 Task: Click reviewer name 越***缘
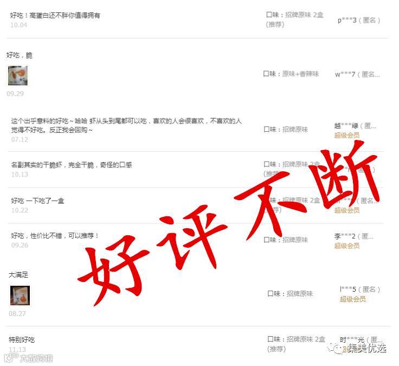pyautogui.click(x=355, y=125)
